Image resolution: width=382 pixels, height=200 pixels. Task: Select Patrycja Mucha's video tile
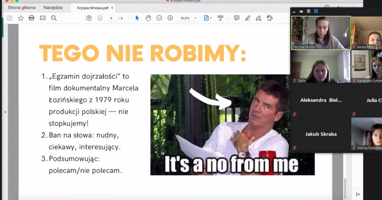[x=321, y=33]
